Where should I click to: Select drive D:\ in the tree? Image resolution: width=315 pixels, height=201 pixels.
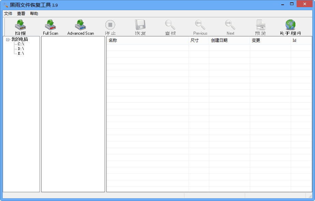pos(21,49)
